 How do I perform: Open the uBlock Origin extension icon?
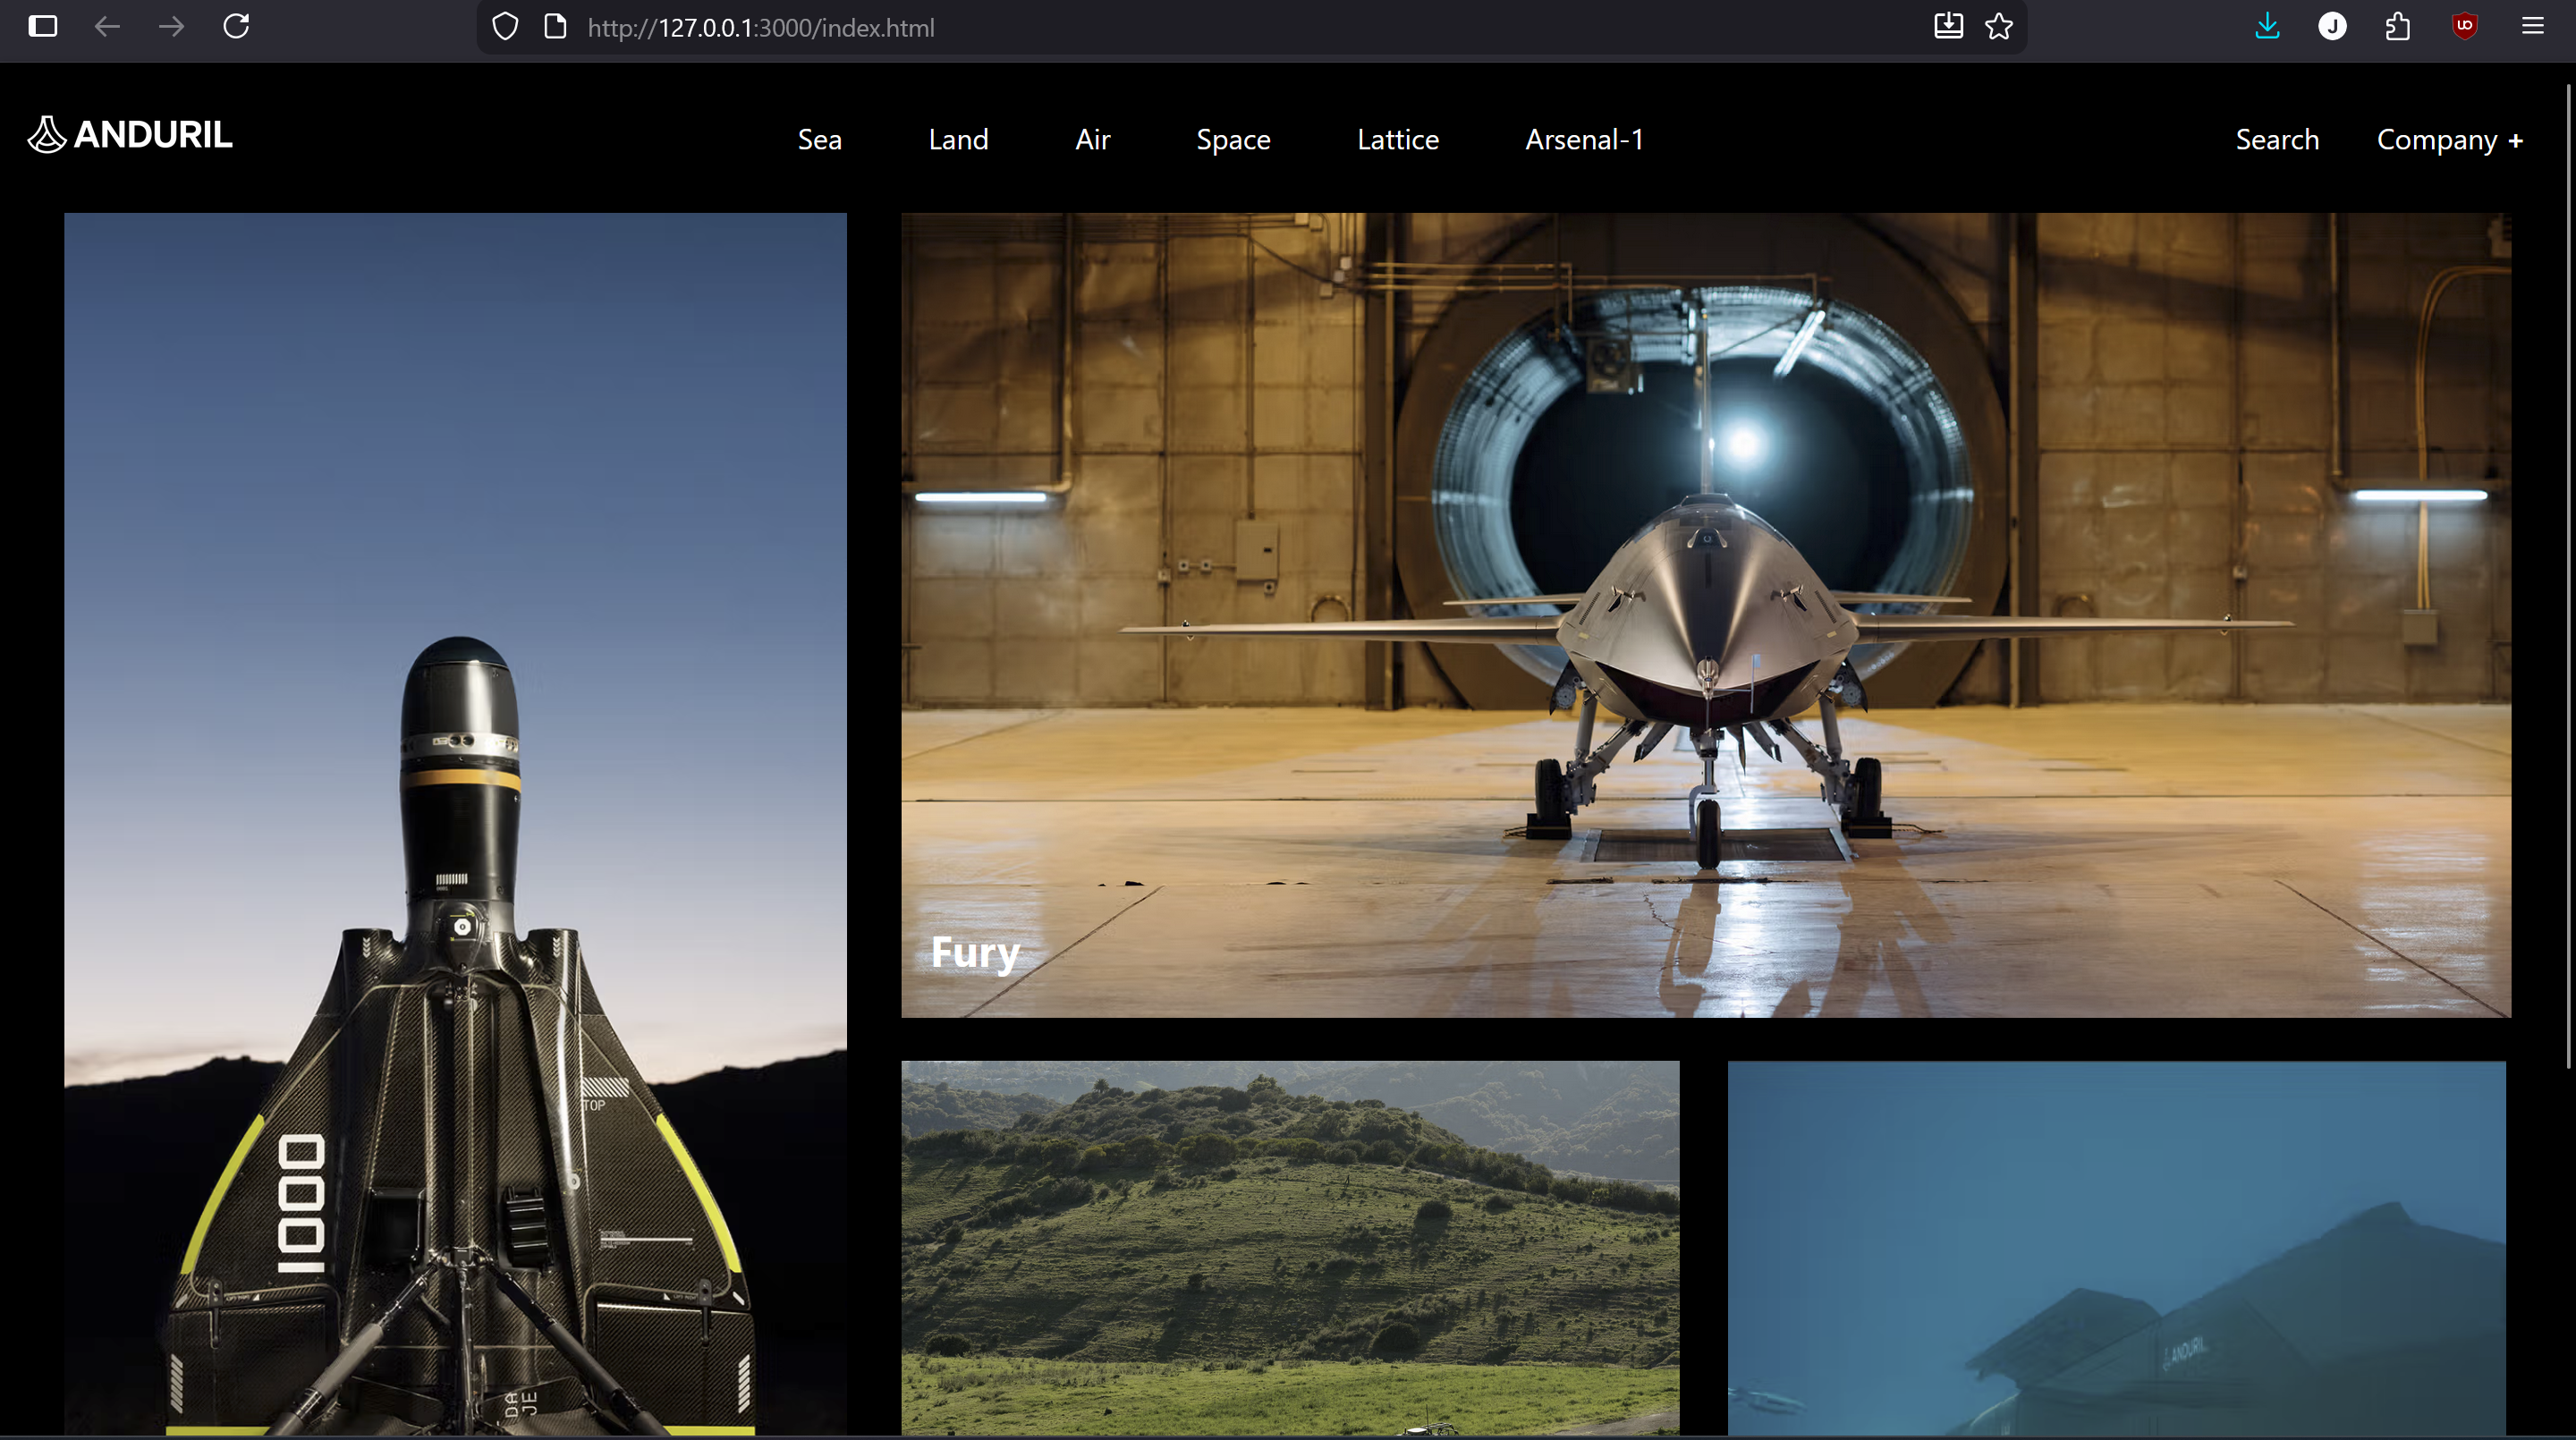click(x=2465, y=27)
